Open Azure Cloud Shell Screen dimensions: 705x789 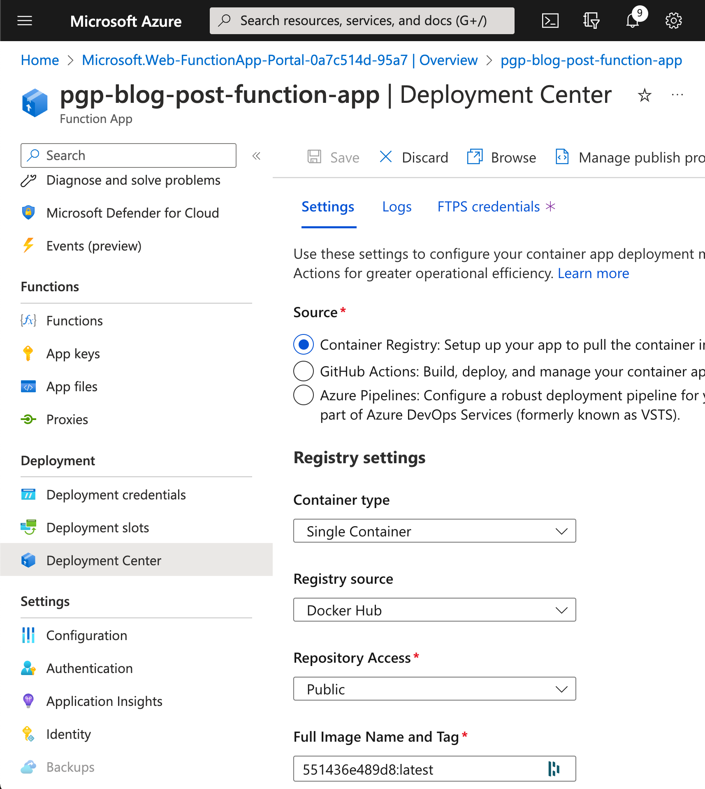tap(550, 20)
